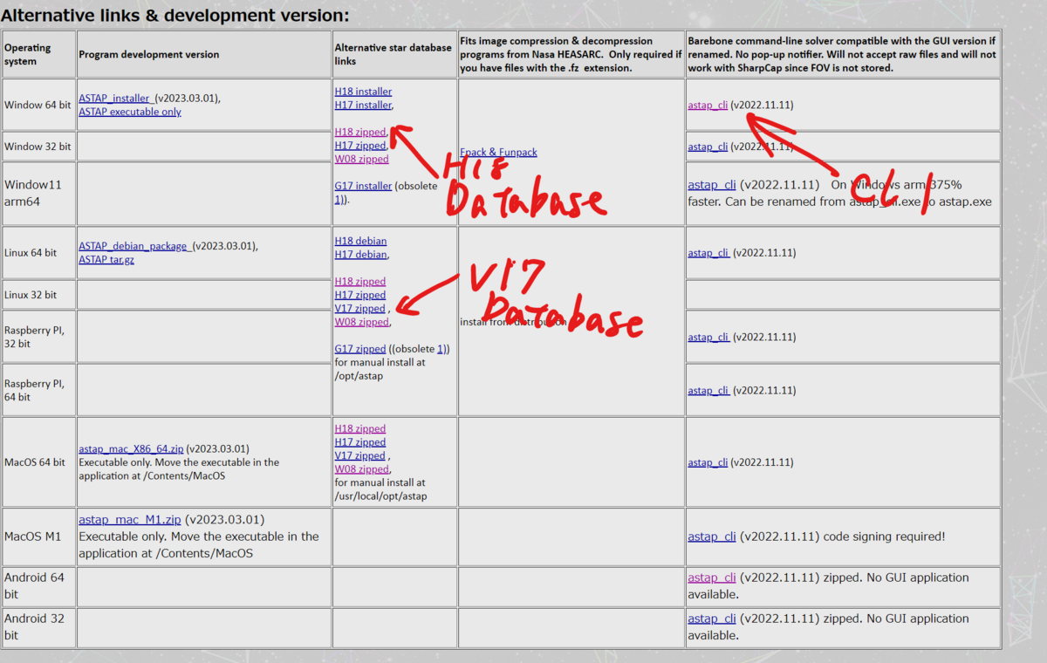The image size is (1047, 663).
Task: Click the 'Raspberry PI, 32 bit' row label
Action: pyautogui.click(x=34, y=337)
